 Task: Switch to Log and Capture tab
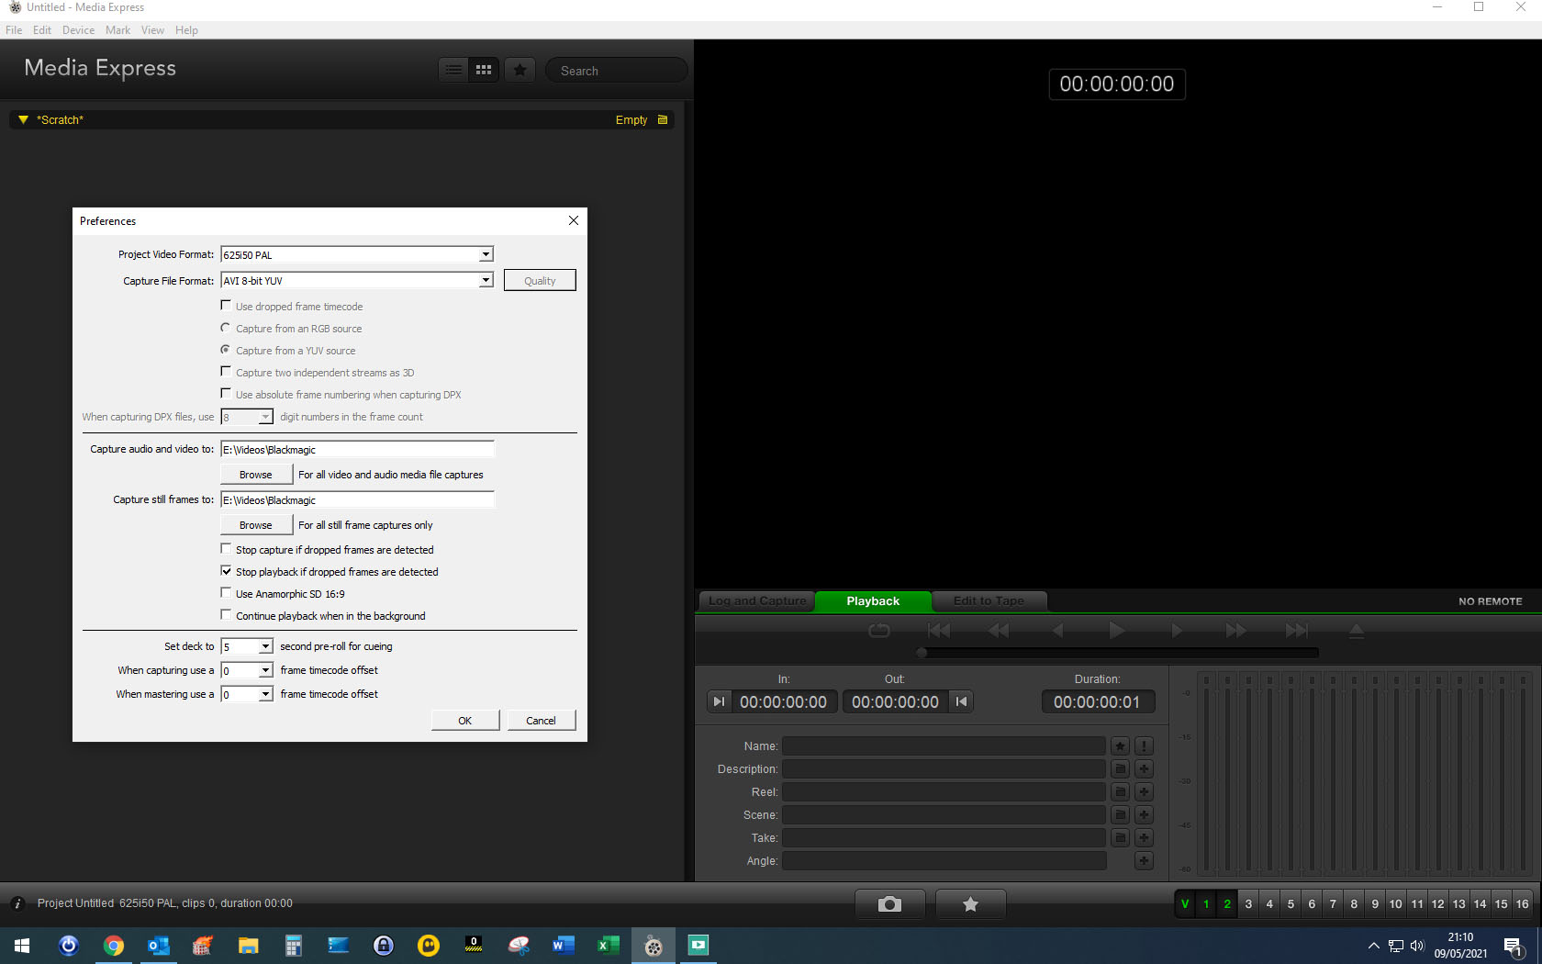[757, 601]
